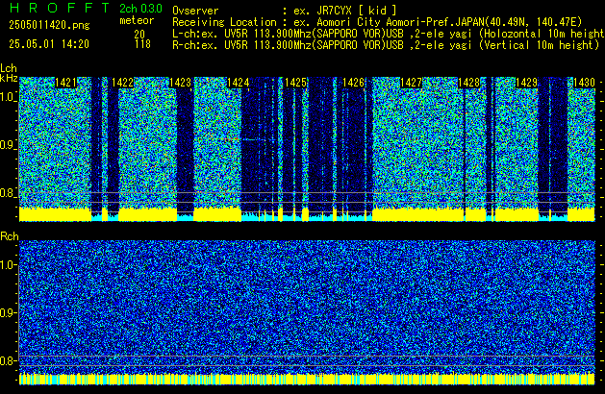Screen dimensions: 605x394
Task: Click the 1422 time marker label
Action: coord(123,83)
